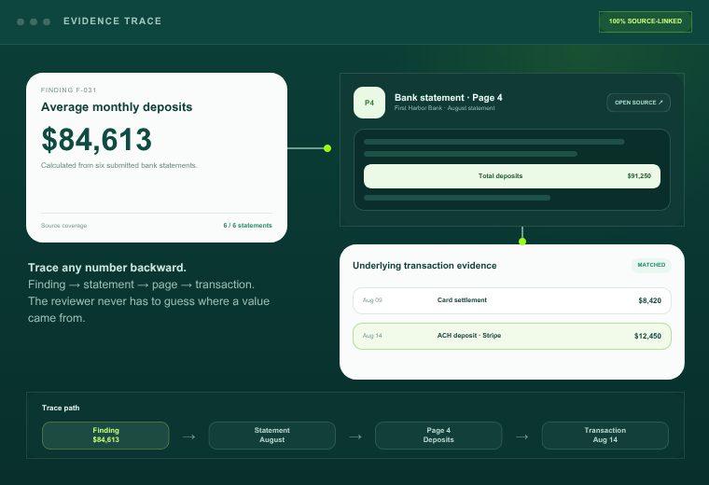Select the ACH deposit · Stripe transaction row
The height and width of the screenshot is (485, 709).
[512, 336]
